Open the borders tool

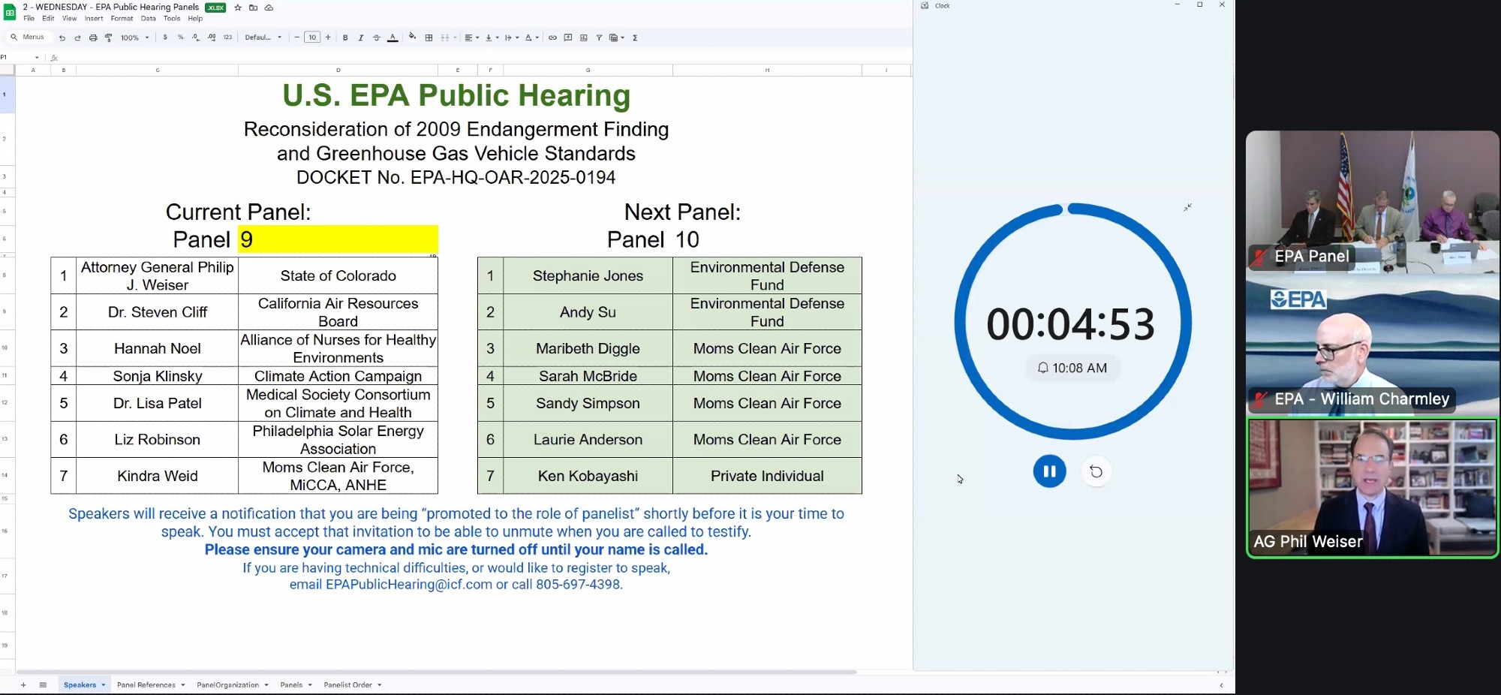[429, 38]
